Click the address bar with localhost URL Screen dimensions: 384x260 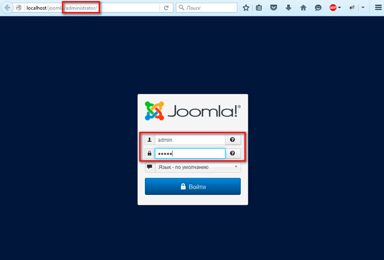pos(92,8)
